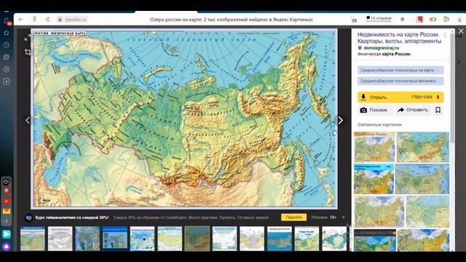
Task: Click second "Среднесибирское плоскогорье физическ." suggestion chip
Action: pos(400,81)
